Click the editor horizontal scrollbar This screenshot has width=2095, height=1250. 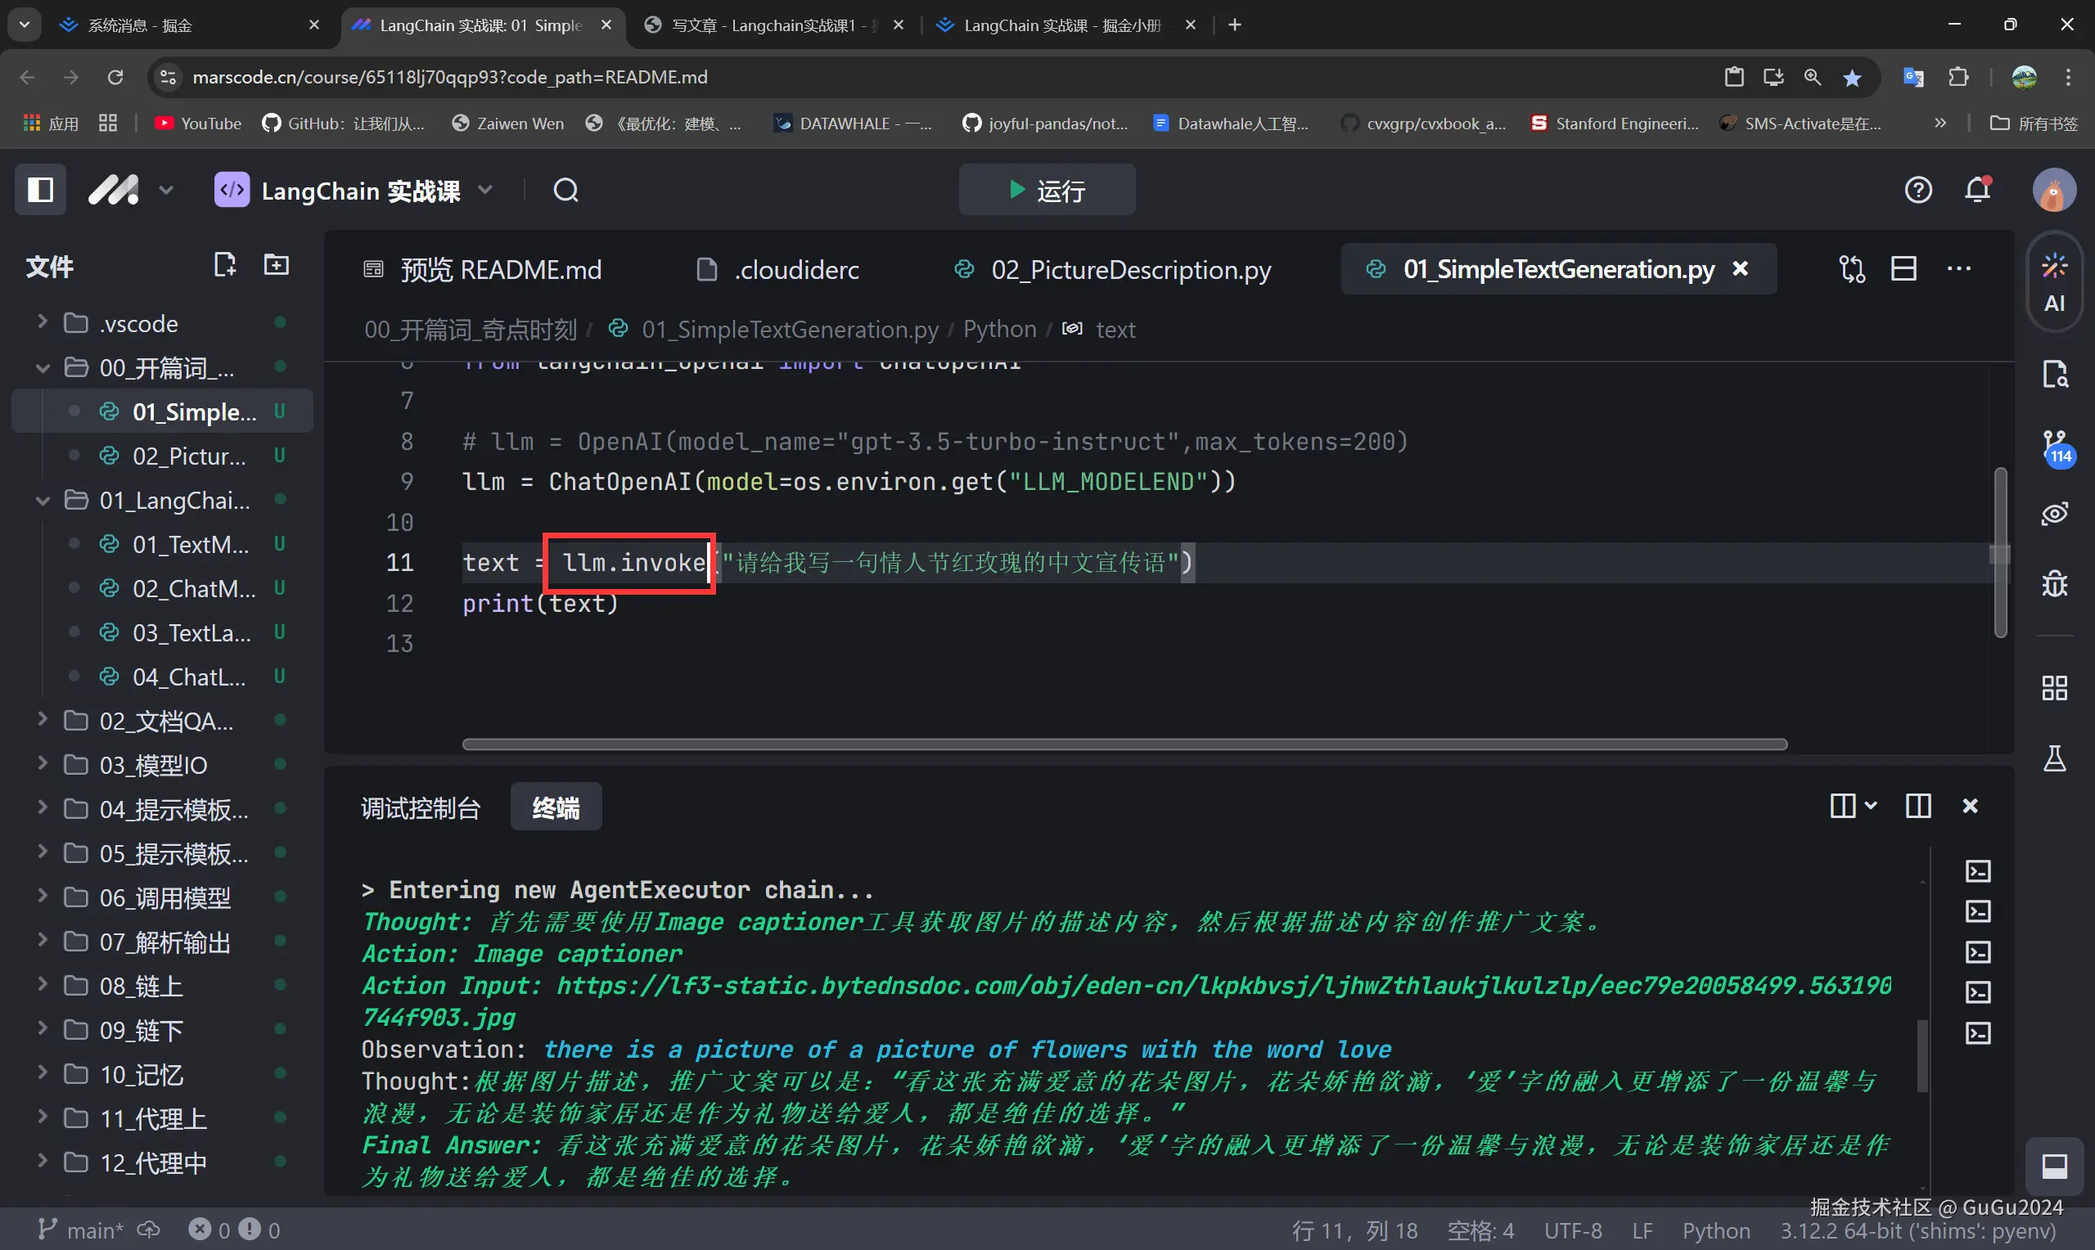click(x=1124, y=744)
